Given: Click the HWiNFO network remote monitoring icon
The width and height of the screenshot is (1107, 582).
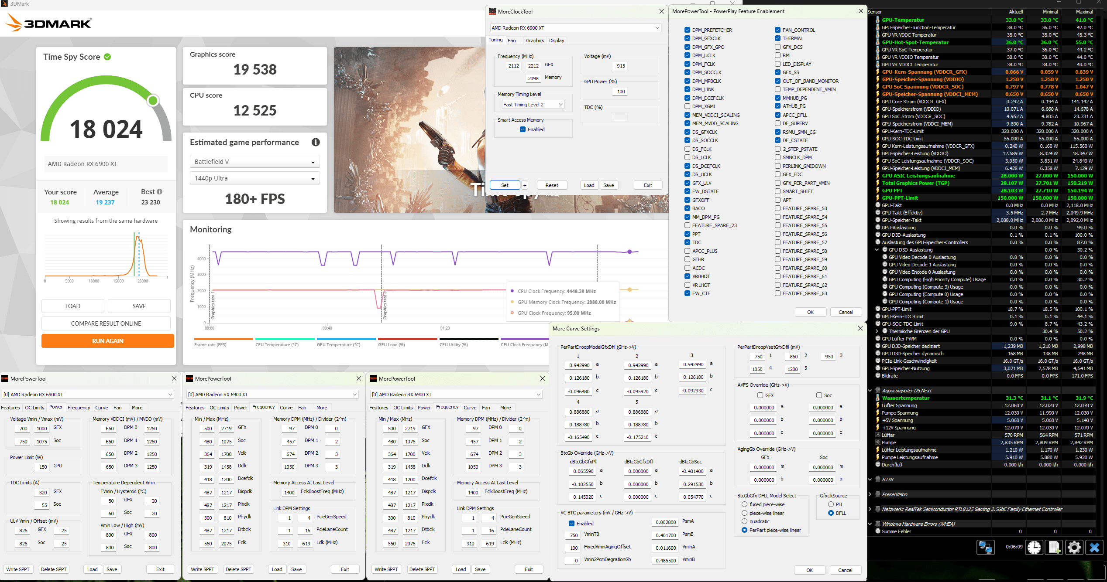Looking at the screenshot, I should click(985, 547).
